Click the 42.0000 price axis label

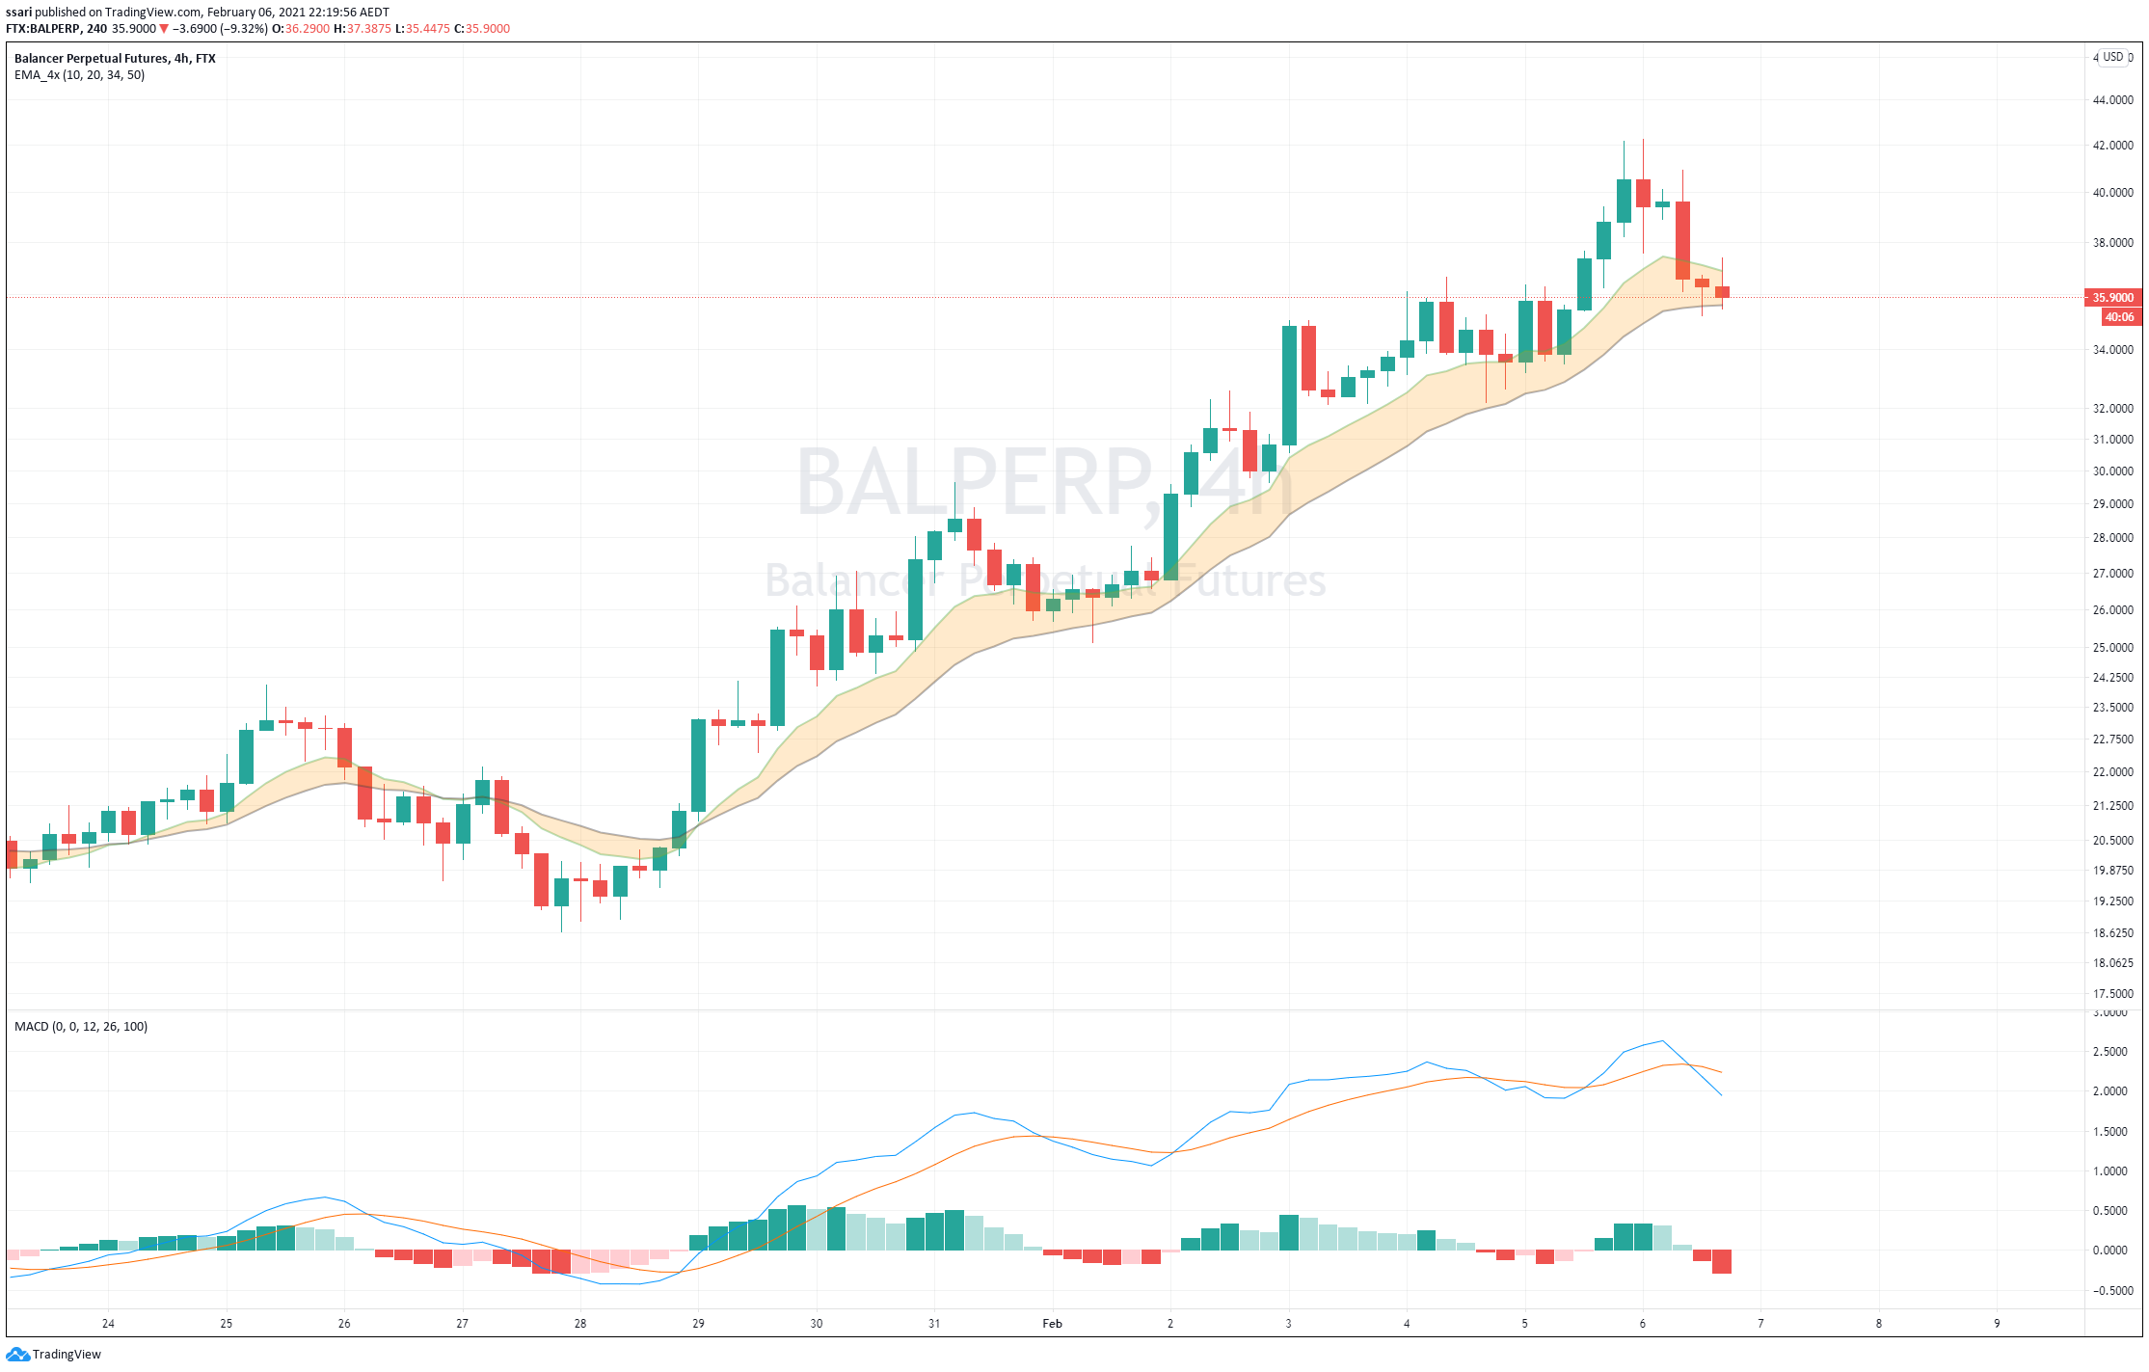[2112, 146]
